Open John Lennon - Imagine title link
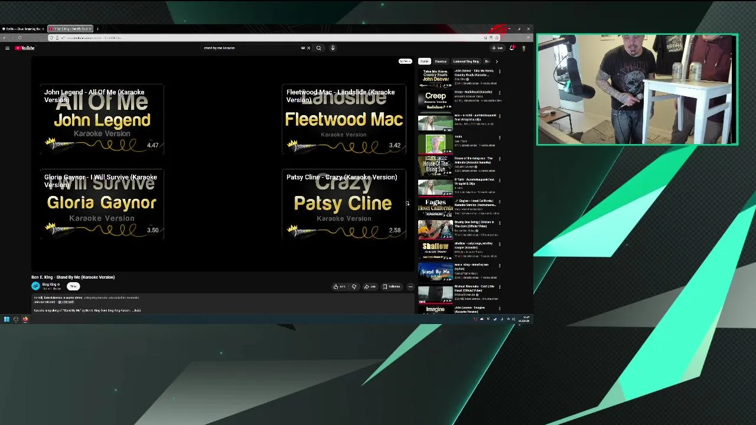 (x=470, y=309)
